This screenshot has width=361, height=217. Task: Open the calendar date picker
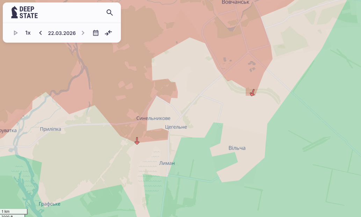pyautogui.click(x=96, y=33)
